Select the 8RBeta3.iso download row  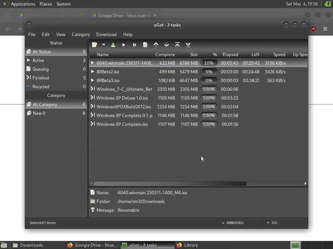(198, 80)
